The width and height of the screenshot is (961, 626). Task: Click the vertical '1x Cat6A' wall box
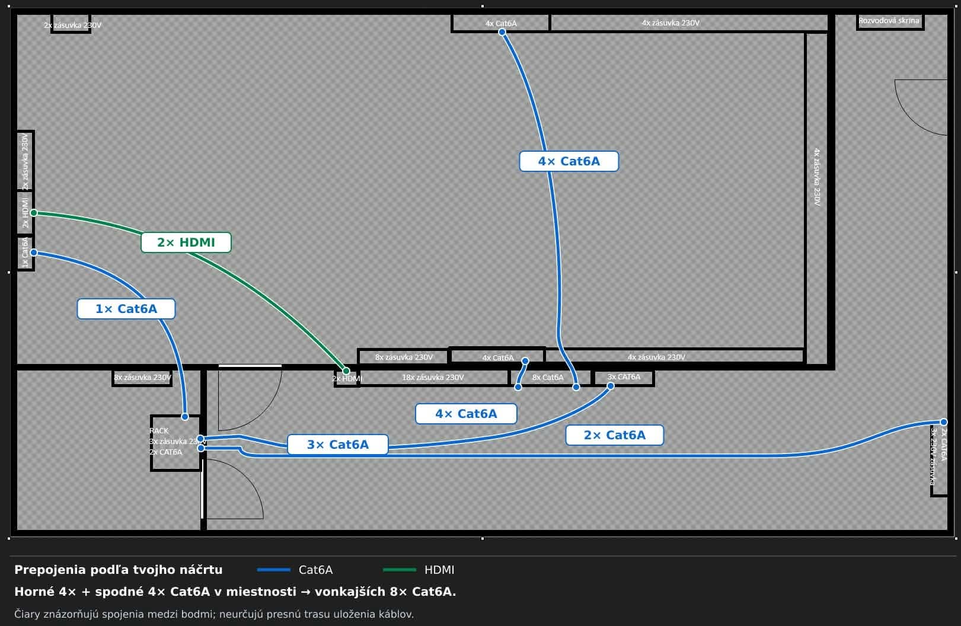[x=25, y=253]
